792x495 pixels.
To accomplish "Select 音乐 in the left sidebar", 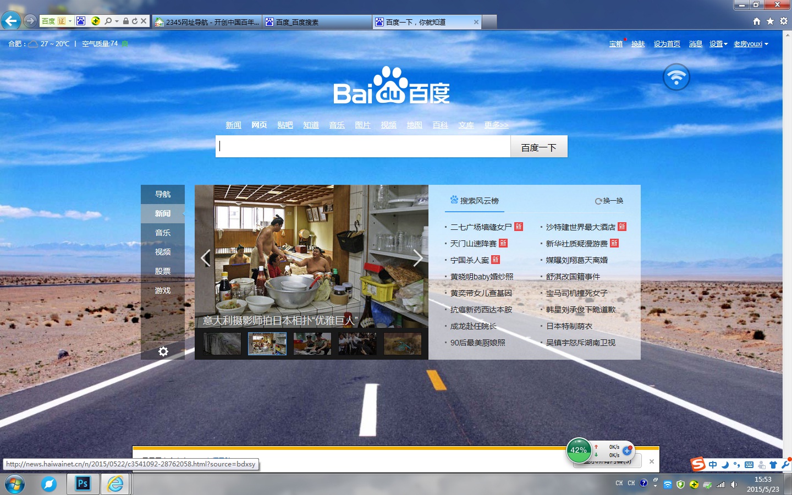I will [x=163, y=233].
